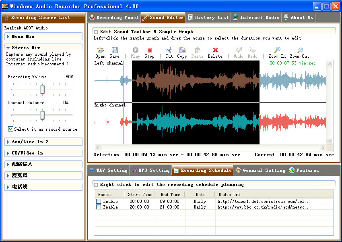Viewport: 342px width, 242px height.
Task: Select the Sound Editor tab
Action: (x=163, y=17)
